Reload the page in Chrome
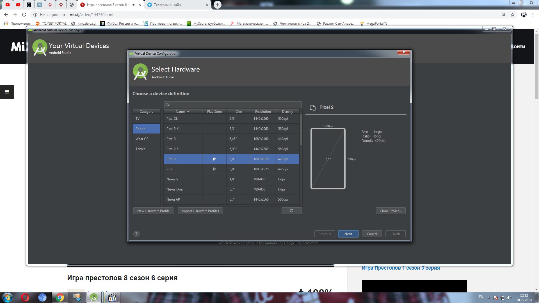The image size is (539, 303). tap(24, 15)
